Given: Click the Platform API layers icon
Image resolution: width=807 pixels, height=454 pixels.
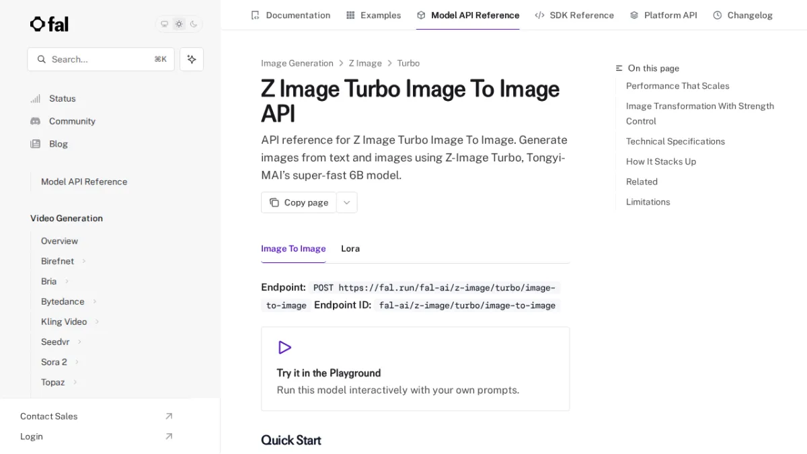Looking at the screenshot, I should (634, 15).
